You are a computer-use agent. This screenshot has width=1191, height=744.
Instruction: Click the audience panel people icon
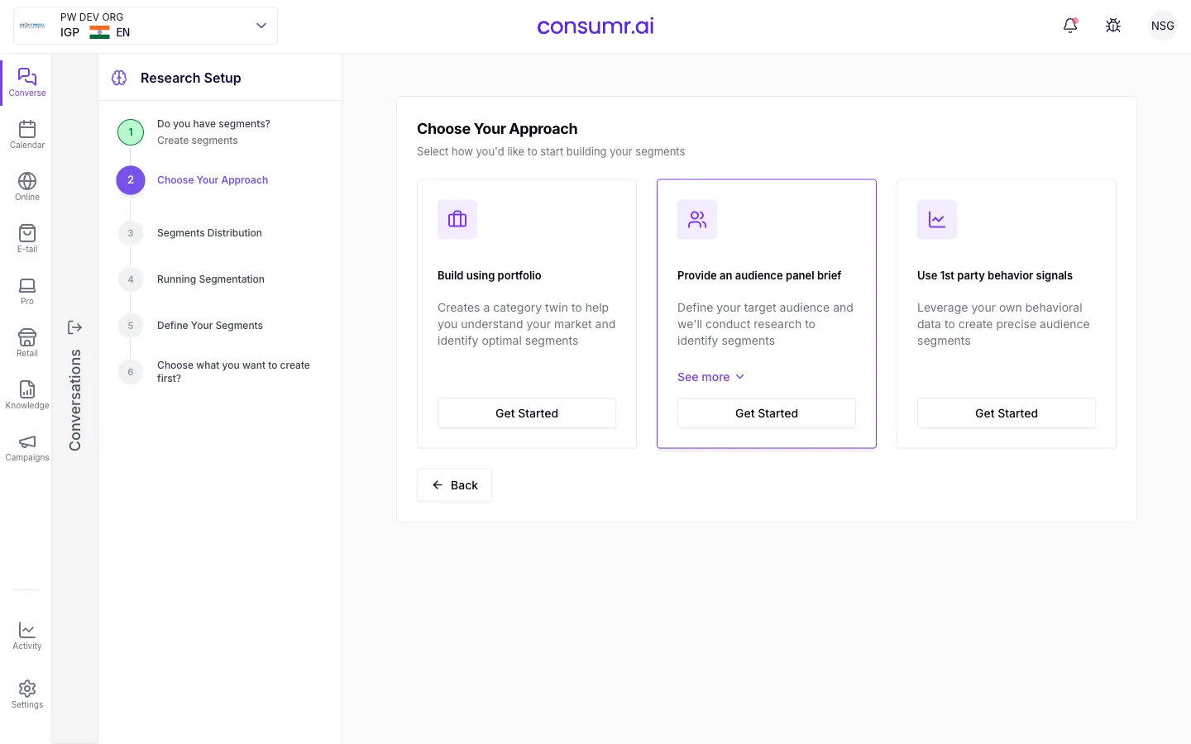pyautogui.click(x=697, y=219)
